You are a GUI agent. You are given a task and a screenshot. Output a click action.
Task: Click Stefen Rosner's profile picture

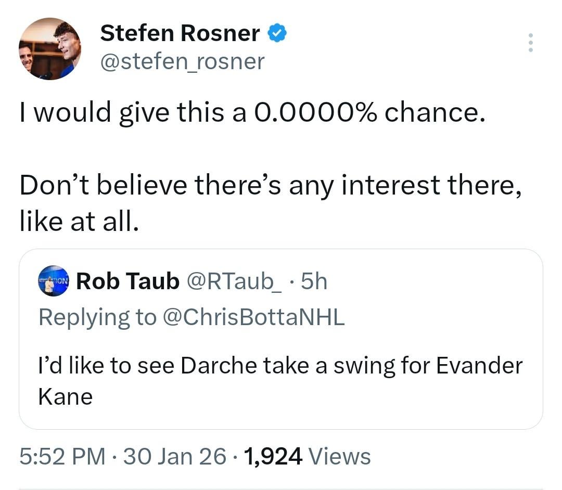50,48
